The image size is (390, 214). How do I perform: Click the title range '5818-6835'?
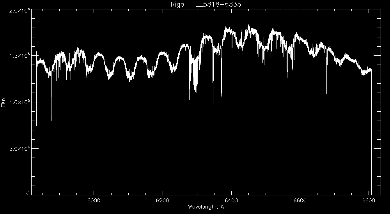(222, 4)
